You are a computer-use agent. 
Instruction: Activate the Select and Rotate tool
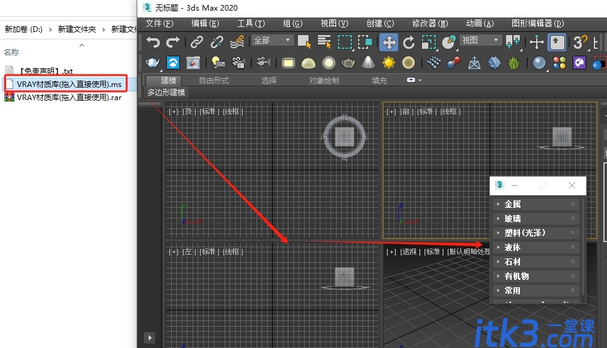coord(408,42)
